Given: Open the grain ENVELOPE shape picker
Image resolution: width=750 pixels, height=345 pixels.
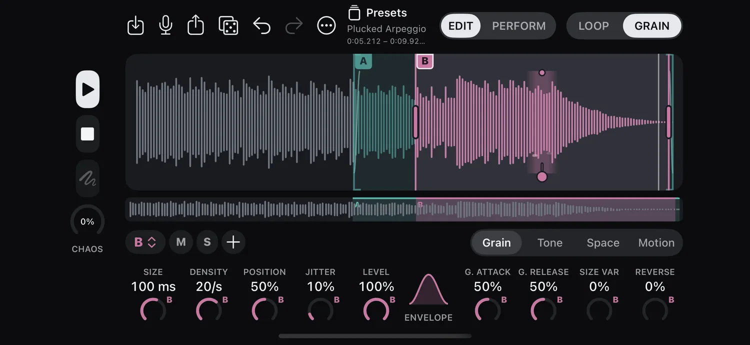Looking at the screenshot, I should tap(428, 297).
